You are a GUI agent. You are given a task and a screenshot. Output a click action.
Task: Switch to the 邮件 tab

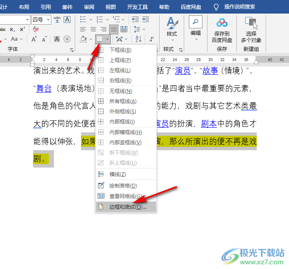(x=67, y=7)
